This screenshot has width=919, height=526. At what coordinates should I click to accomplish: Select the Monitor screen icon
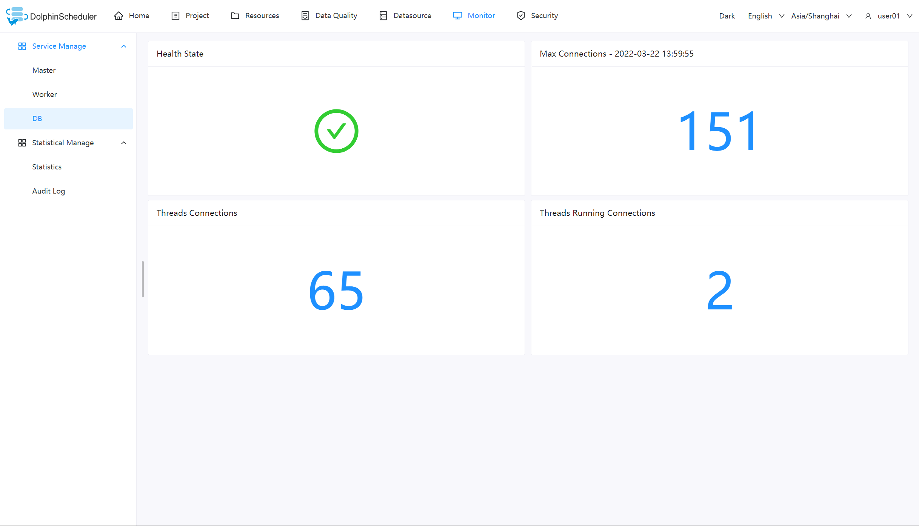(x=457, y=15)
